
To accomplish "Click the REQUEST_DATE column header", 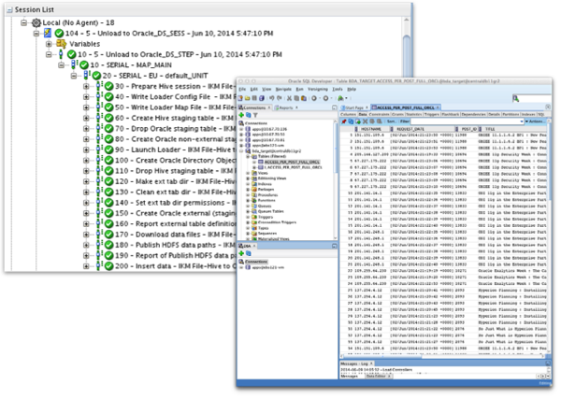I will pyautogui.click(x=423, y=129).
